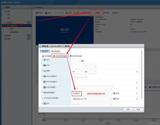
Task: Remove Hard disk 1 with its X icon
Action: (137, 72)
